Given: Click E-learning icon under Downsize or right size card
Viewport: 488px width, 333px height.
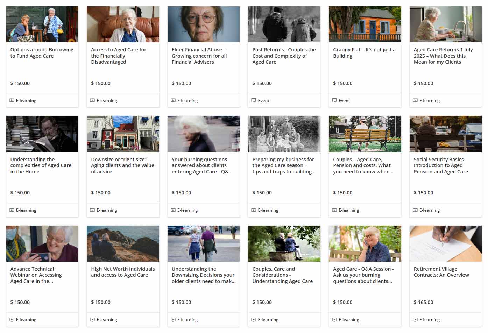Looking at the screenshot, I should coord(92,210).
